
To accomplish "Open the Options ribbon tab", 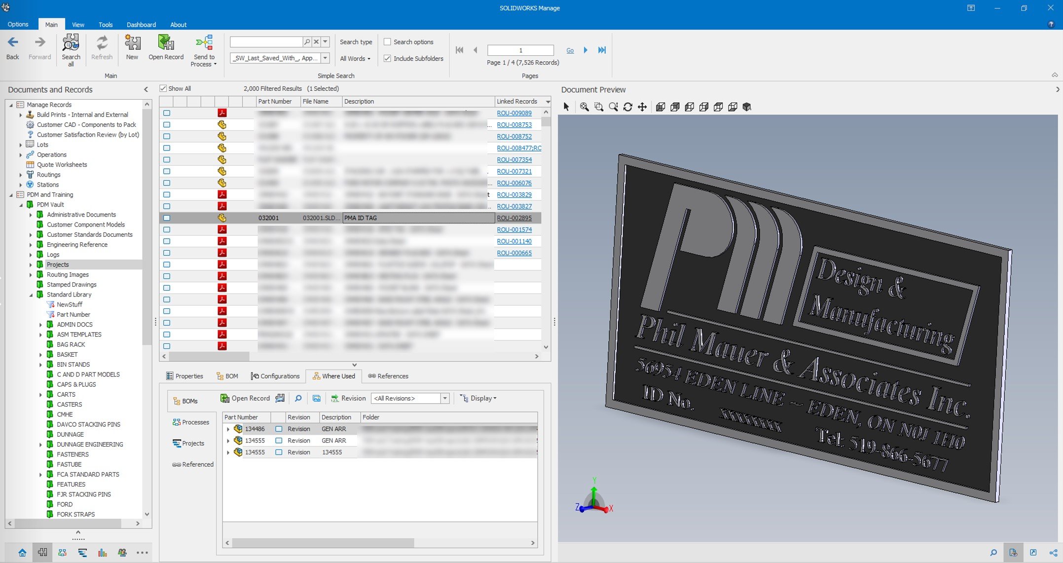I will tap(18, 24).
